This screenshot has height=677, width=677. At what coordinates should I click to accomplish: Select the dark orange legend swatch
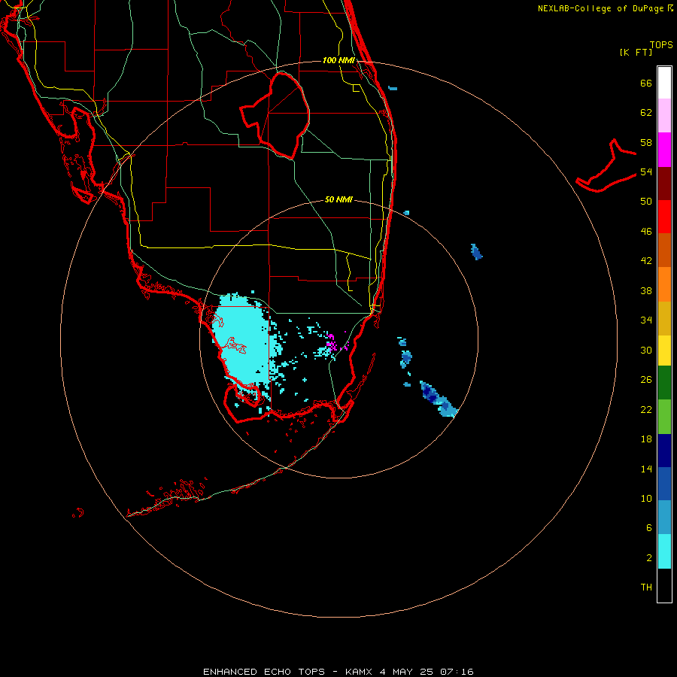[x=664, y=250]
